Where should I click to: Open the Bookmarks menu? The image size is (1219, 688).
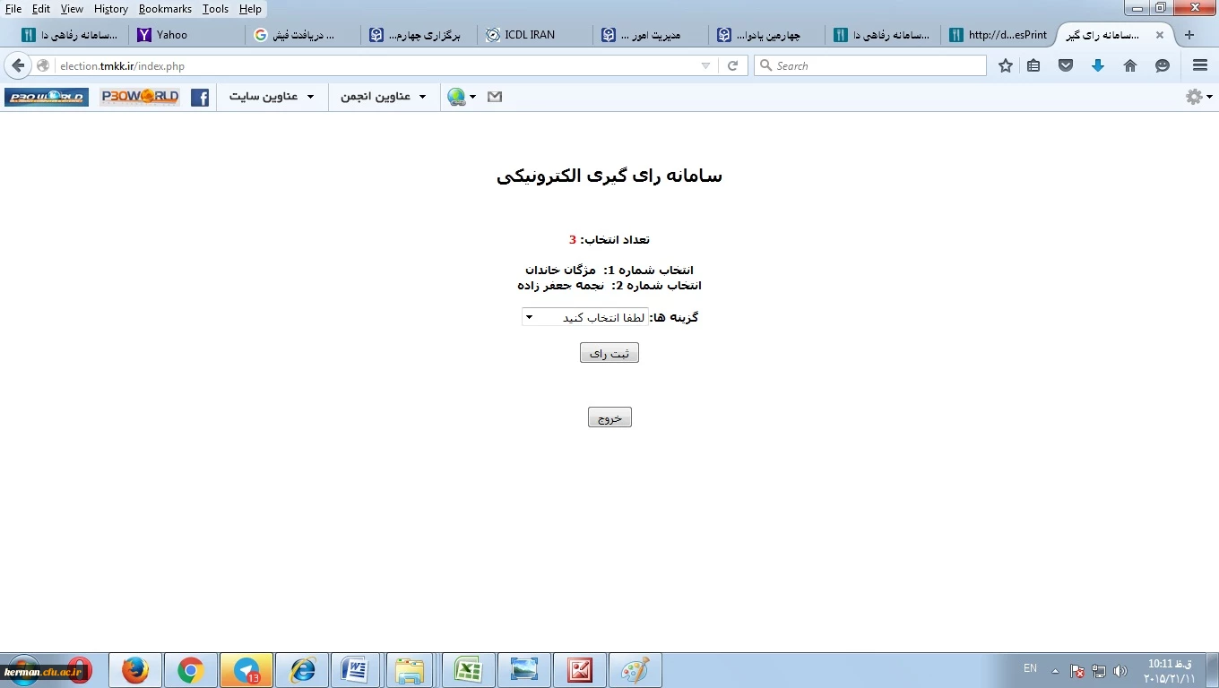point(165,9)
